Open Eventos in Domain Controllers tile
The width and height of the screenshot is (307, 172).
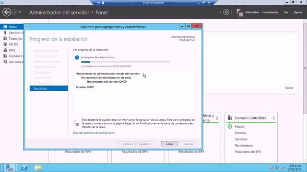240,133
